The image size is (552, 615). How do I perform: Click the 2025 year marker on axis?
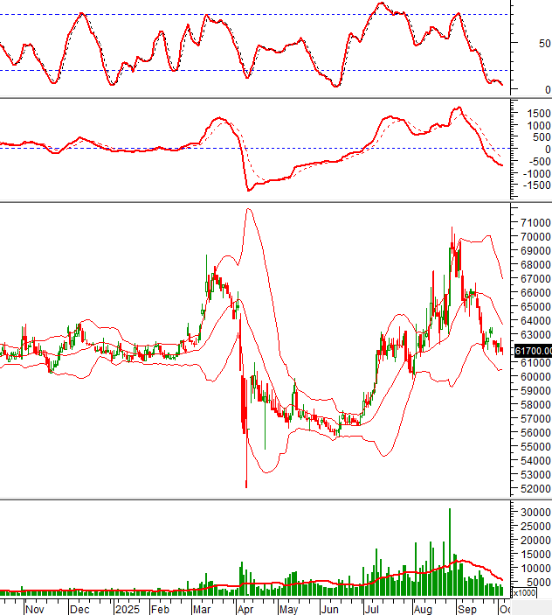click(x=128, y=607)
